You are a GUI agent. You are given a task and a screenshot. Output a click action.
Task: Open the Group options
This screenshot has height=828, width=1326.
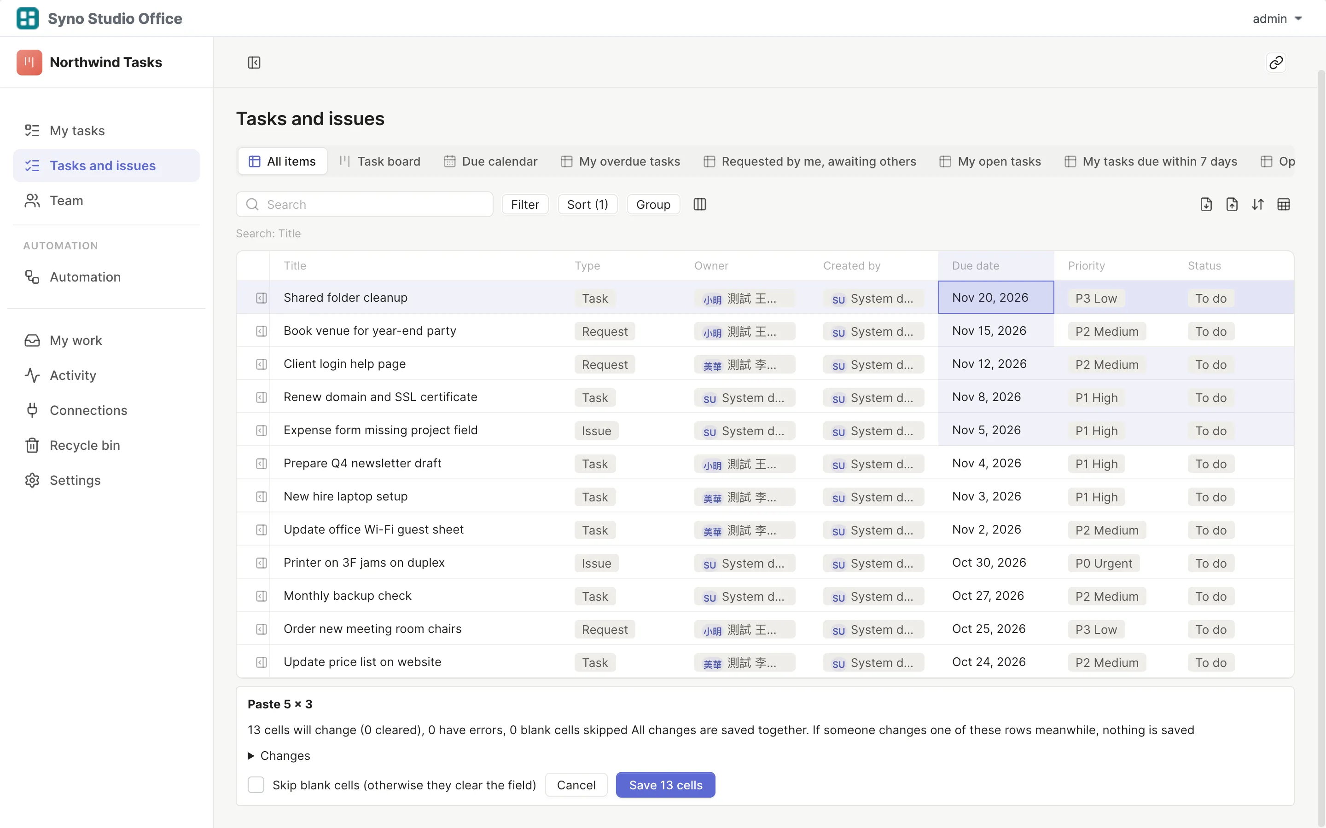(653, 204)
